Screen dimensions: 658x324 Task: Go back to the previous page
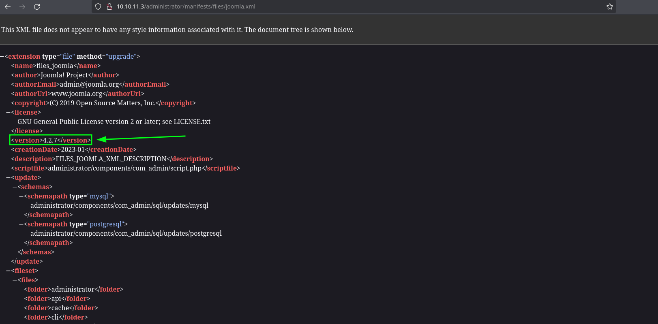click(8, 6)
